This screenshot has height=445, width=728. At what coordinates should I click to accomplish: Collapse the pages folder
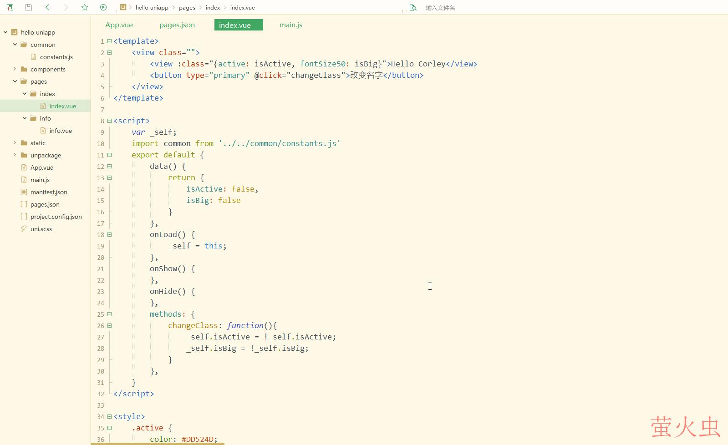[x=15, y=81]
